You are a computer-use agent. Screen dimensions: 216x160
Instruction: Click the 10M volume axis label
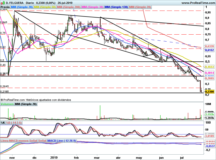[208, 104]
